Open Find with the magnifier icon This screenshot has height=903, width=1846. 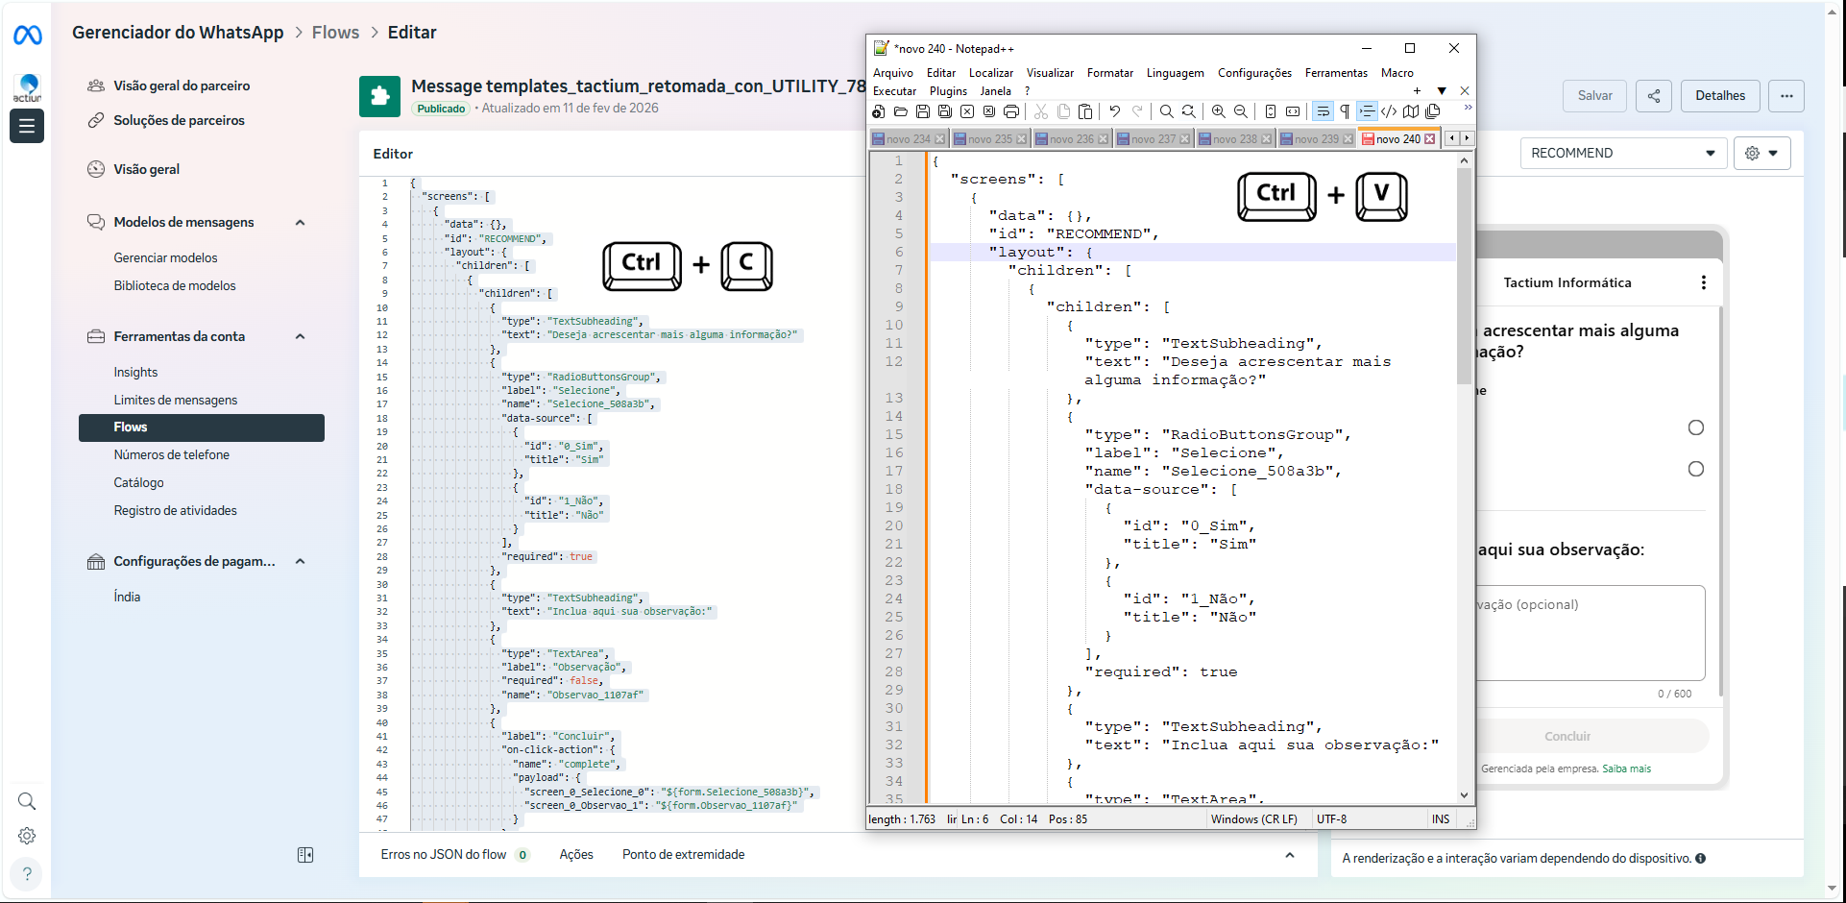(x=1166, y=111)
